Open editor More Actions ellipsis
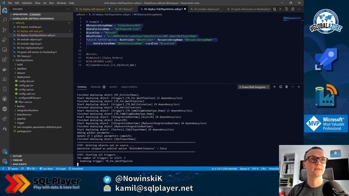The image size is (349, 196). click(x=299, y=9)
